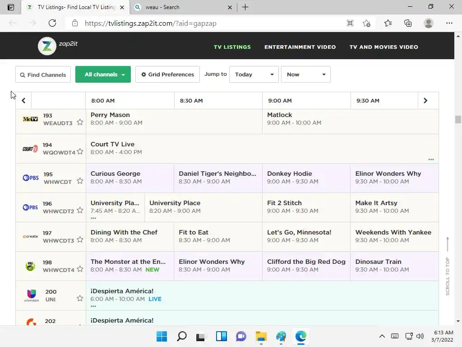Open the tab actions menu icon
This screenshot has height=347, width=462.
click(x=11, y=7)
